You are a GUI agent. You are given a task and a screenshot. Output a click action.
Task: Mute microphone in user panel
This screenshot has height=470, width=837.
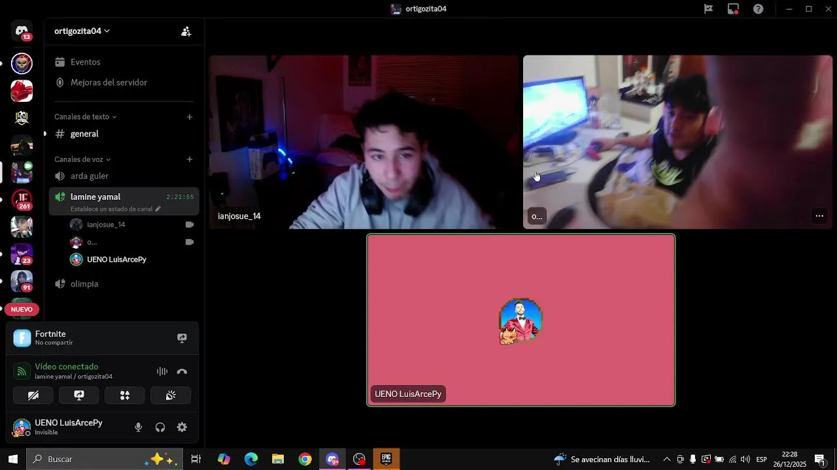(x=138, y=428)
